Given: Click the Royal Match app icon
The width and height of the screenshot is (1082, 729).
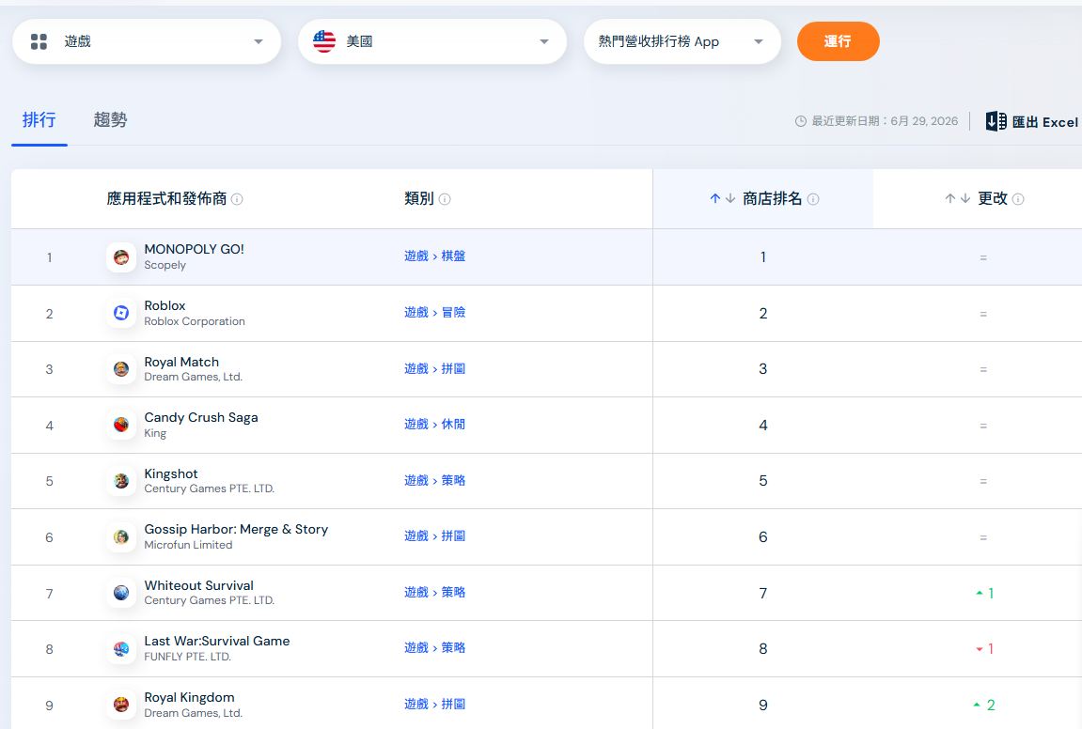Looking at the screenshot, I should click(x=120, y=369).
